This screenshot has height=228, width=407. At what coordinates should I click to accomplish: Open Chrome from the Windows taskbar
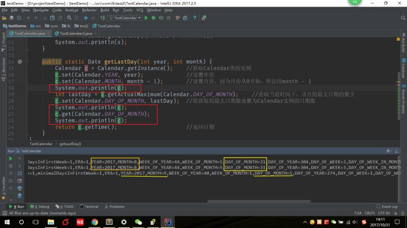[95, 222]
